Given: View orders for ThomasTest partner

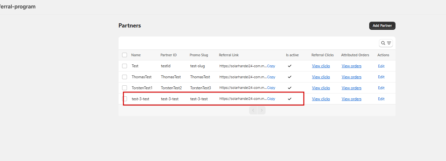Looking at the screenshot, I should click(351, 77).
